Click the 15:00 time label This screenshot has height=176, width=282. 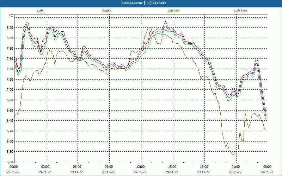(x=172, y=167)
